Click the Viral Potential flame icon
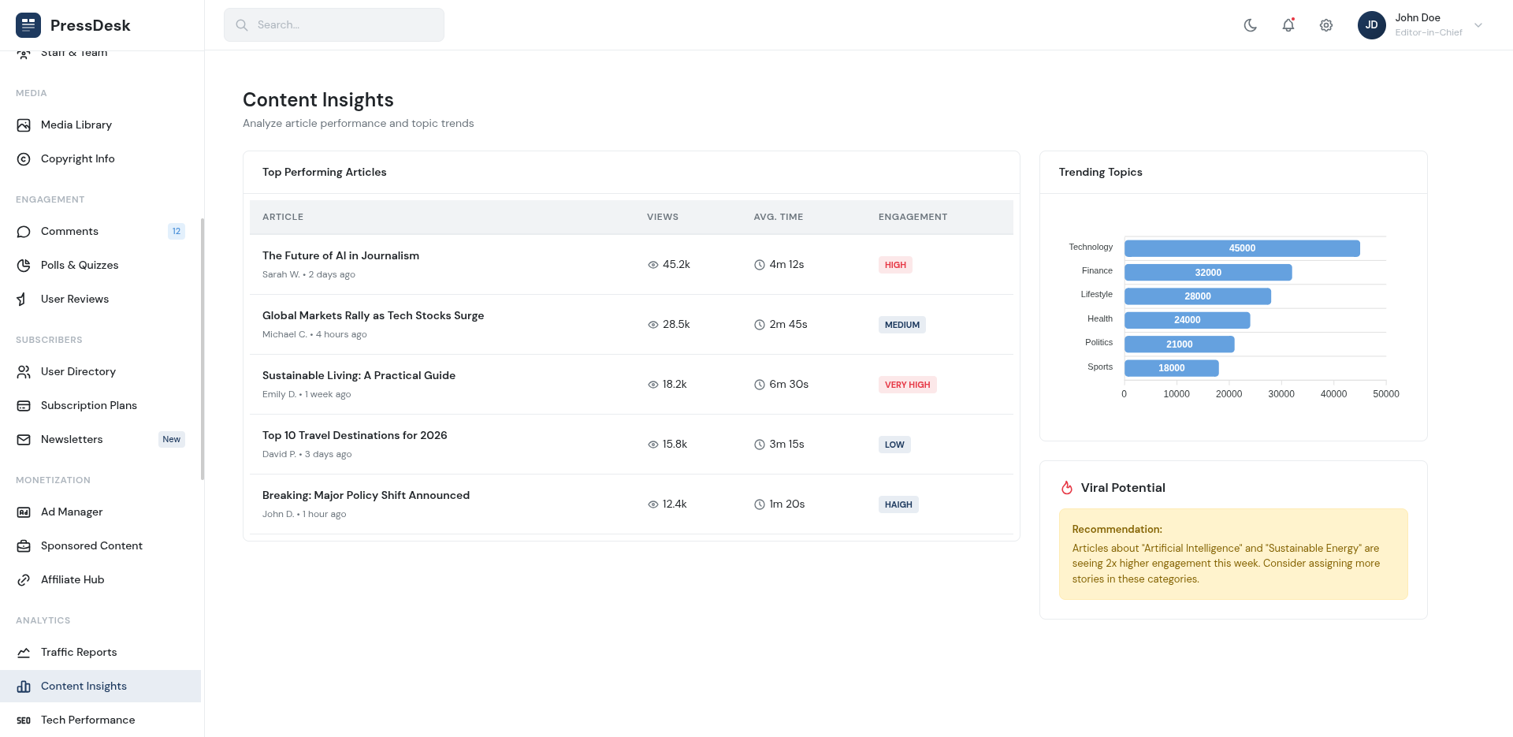 point(1067,488)
